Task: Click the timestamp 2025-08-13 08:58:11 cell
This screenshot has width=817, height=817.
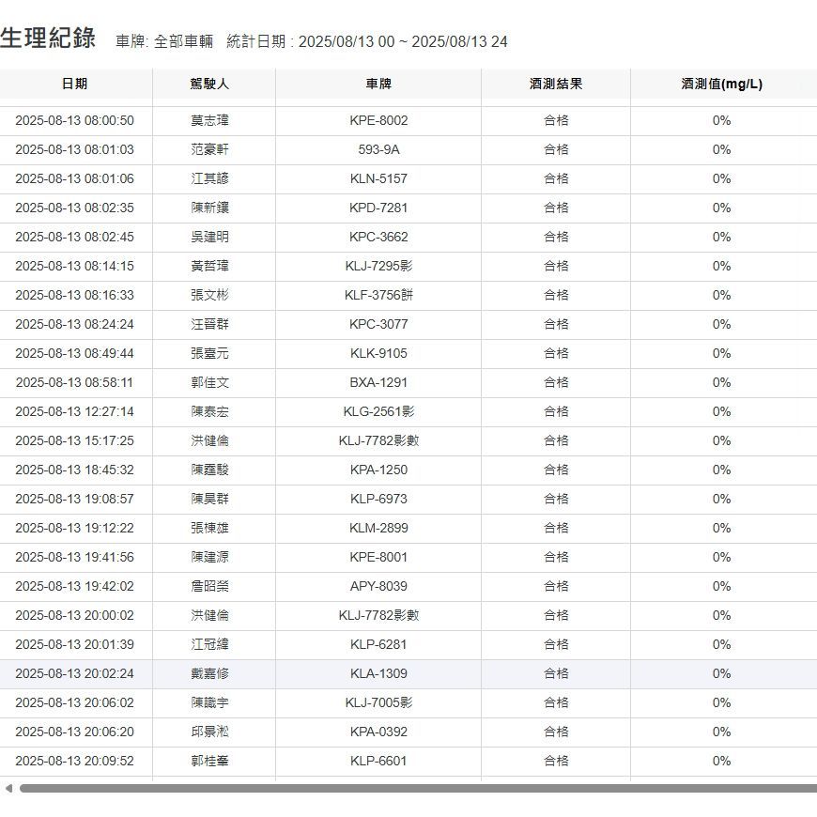Action: (76, 382)
